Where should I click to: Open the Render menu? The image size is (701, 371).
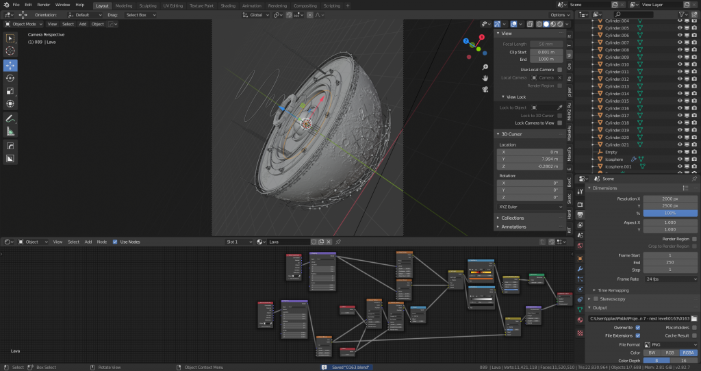[x=43, y=5]
